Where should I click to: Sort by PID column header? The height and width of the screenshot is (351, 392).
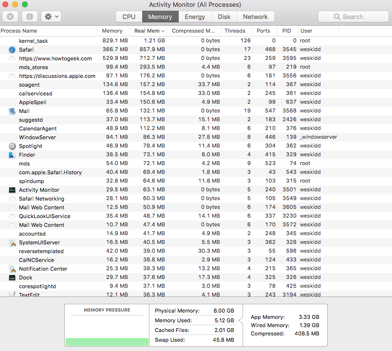[286, 31]
